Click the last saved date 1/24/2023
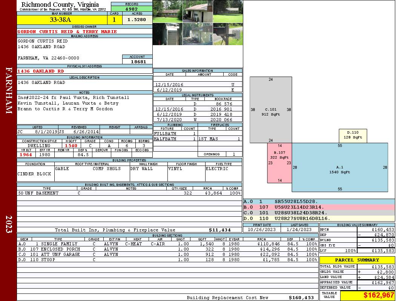The image size is (396, 301). [299, 230]
